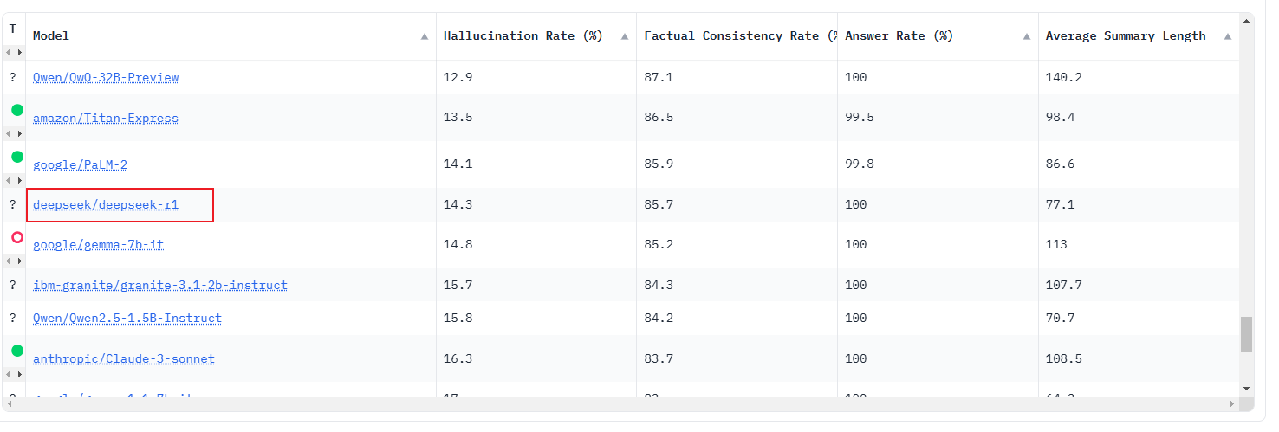The height and width of the screenshot is (432, 1279).
Task: Click green circle icon beside amazon/Titan-Express
Action: pos(16,111)
